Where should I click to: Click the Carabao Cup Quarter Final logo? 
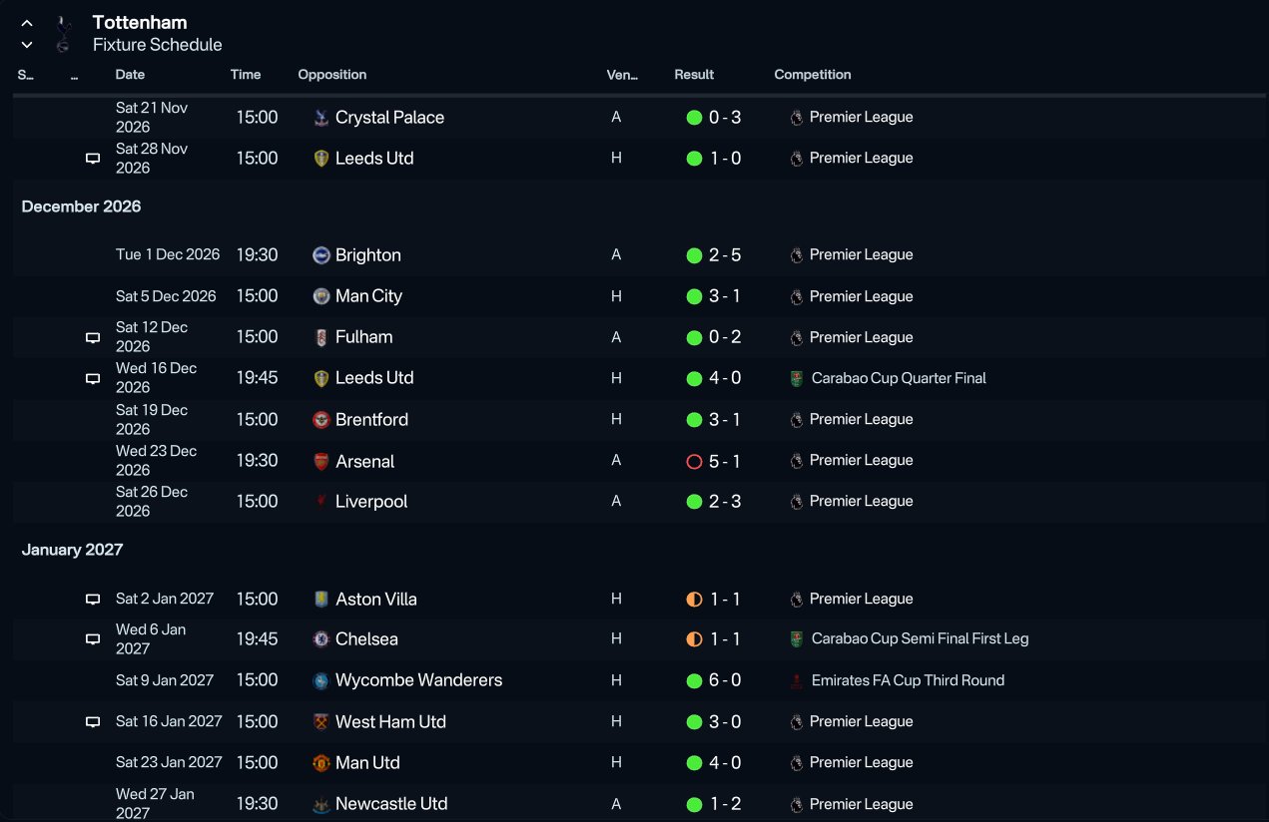pyautogui.click(x=796, y=379)
